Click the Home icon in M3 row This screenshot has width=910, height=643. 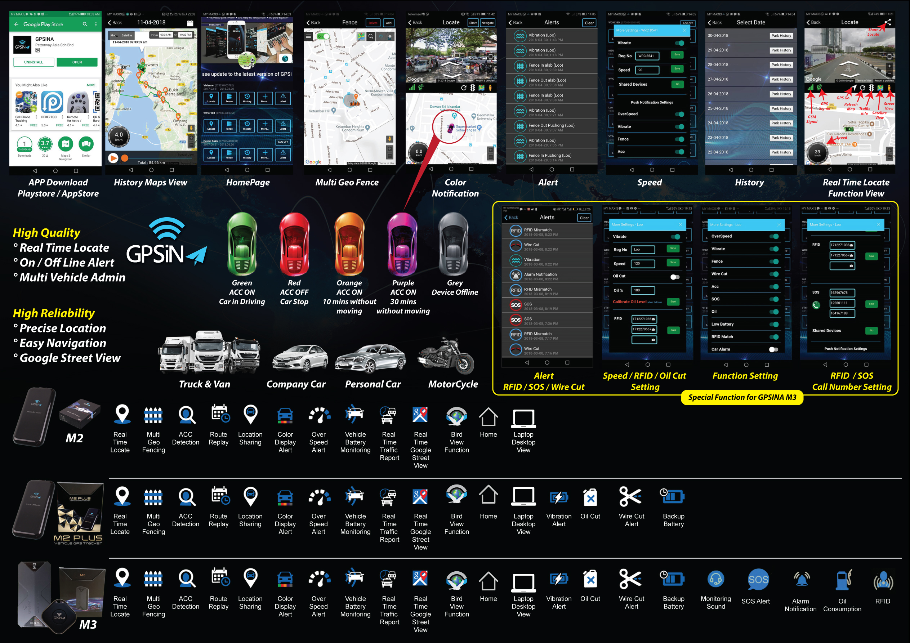[488, 581]
